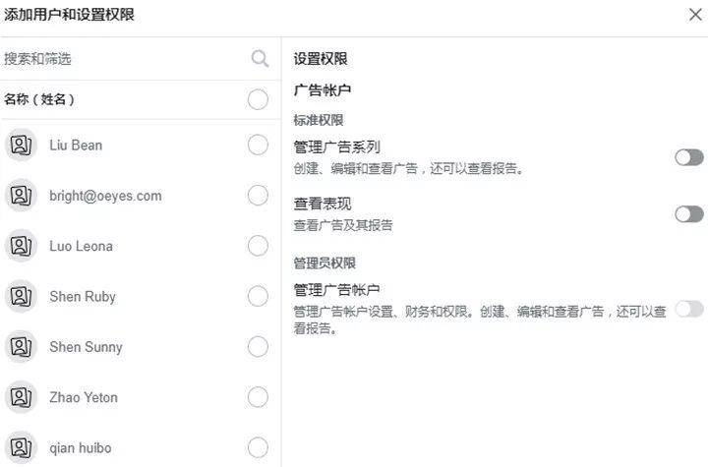The height and width of the screenshot is (467, 709).
Task: Select the user name Luo Leona
Action: coord(81,247)
